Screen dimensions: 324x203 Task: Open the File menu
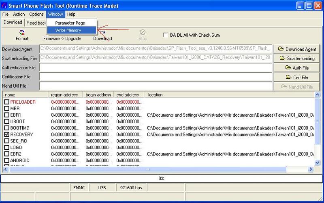[x=5, y=14]
